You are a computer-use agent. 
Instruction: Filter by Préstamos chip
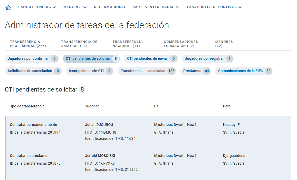point(195,71)
